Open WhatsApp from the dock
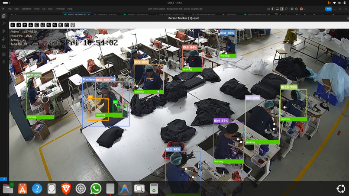The width and height of the screenshot is (349, 196). pyautogui.click(x=96, y=189)
